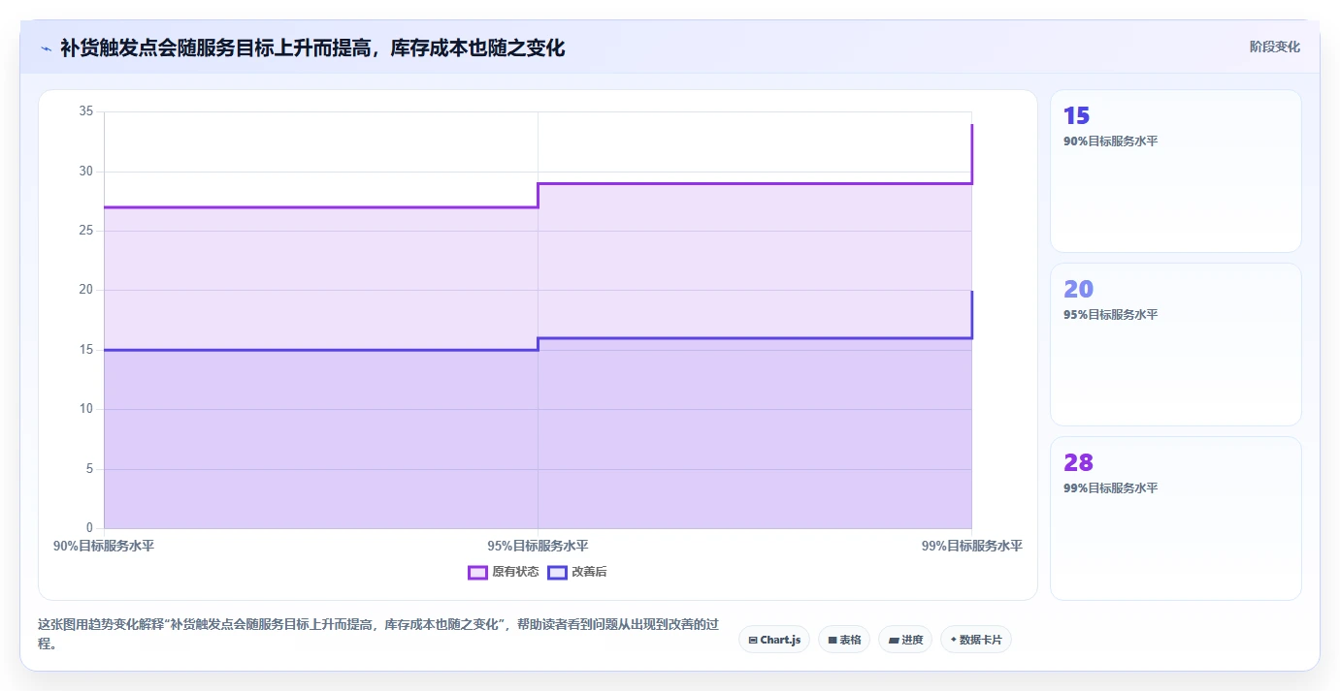This screenshot has height=691, width=1340.
Task: Click the trend line icon beside the title
Action: (47, 48)
